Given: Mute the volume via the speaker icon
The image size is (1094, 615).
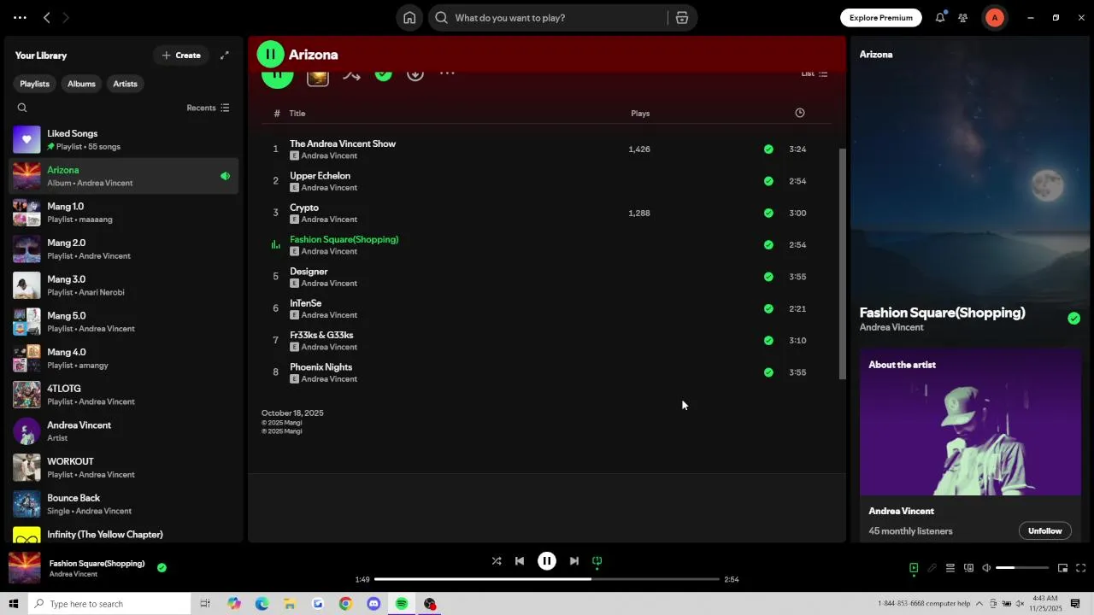Looking at the screenshot, I should pyautogui.click(x=986, y=568).
